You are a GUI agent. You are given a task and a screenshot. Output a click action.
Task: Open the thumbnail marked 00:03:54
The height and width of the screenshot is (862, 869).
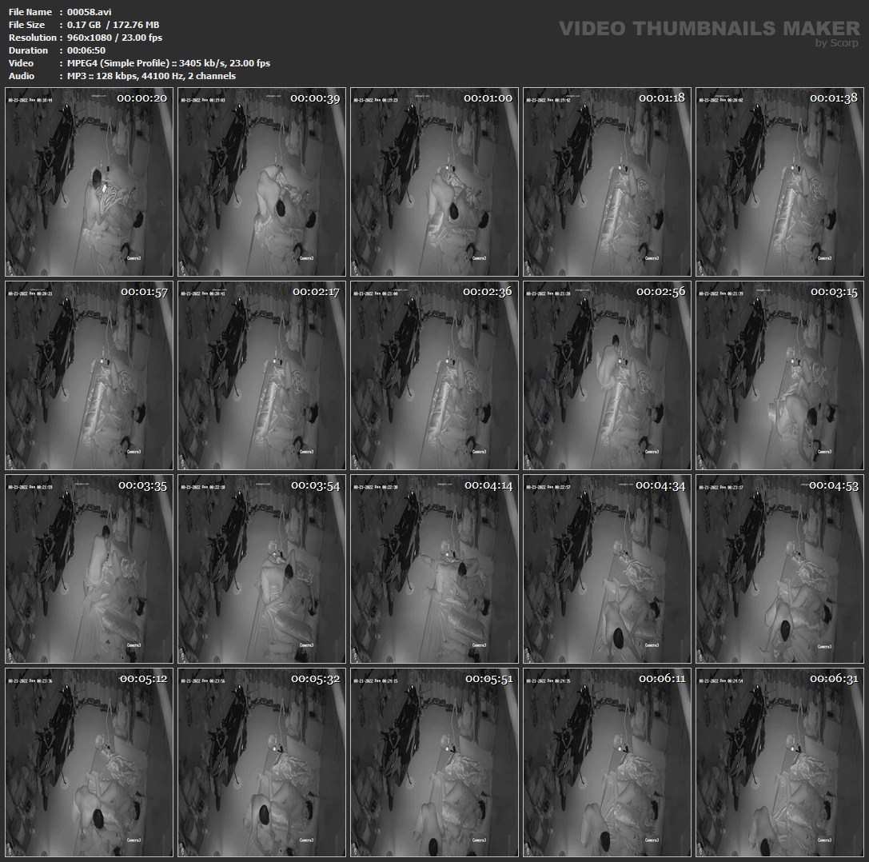261,569
